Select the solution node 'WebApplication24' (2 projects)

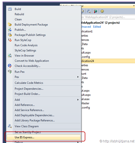(x=101, y=23)
